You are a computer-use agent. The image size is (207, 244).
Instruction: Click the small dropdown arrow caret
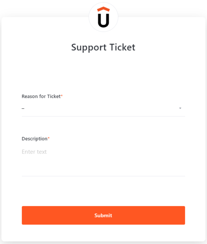(180, 108)
